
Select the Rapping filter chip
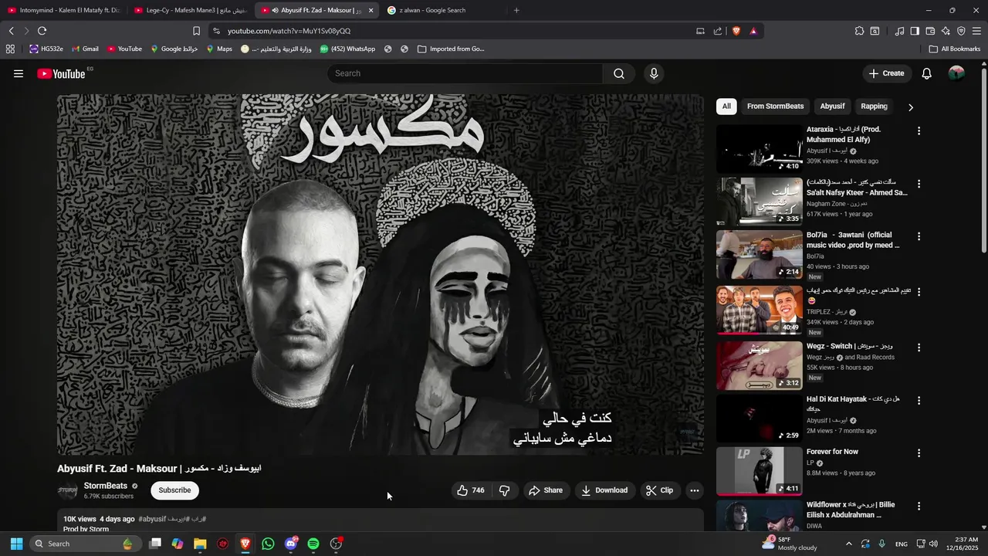tap(874, 107)
